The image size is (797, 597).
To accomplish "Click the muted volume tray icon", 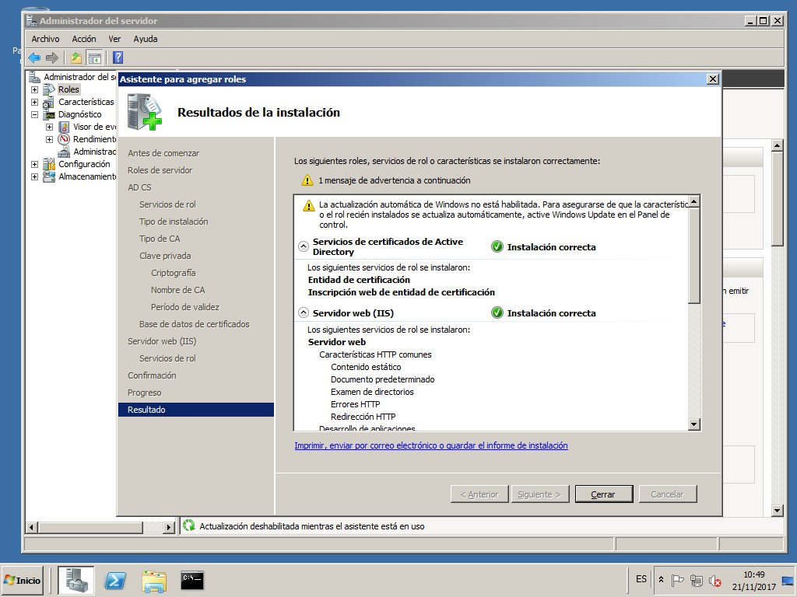I will [x=714, y=580].
